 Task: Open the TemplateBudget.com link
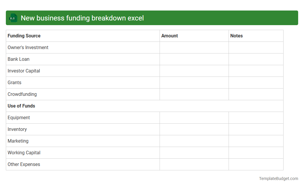point(279,178)
